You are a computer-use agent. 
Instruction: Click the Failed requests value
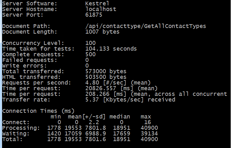(x=87, y=60)
